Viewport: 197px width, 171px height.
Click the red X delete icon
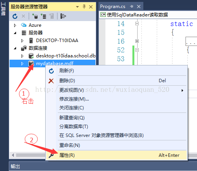click(x=51, y=81)
